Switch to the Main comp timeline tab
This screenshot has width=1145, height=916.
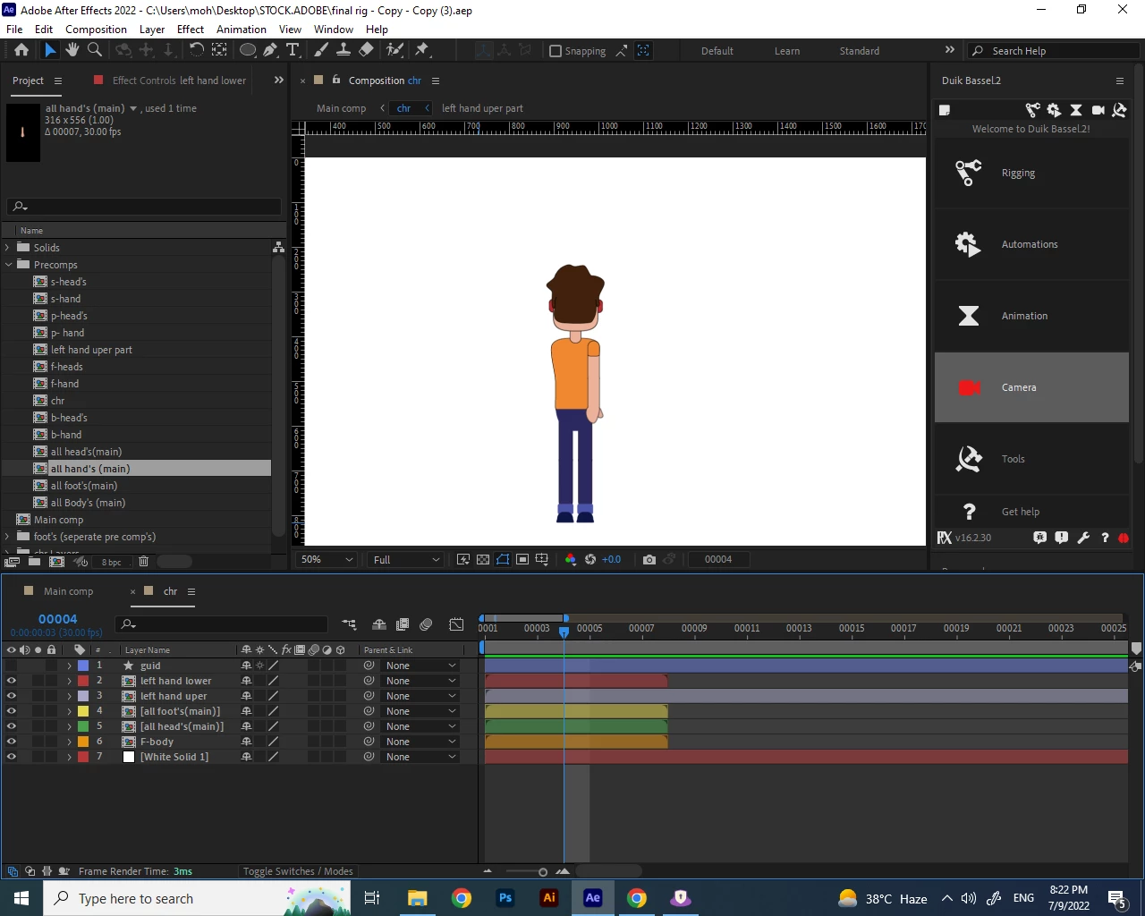click(68, 591)
